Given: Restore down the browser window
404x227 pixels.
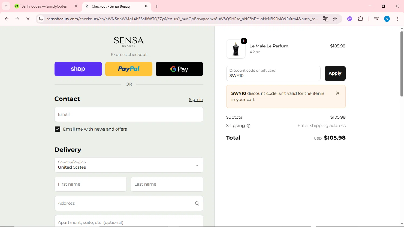Looking at the screenshot, I should (384, 6).
